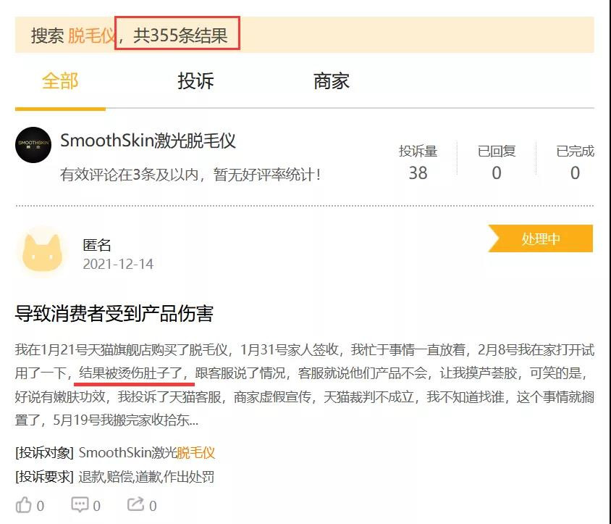Switch to the 全部 tab

pos(60,81)
